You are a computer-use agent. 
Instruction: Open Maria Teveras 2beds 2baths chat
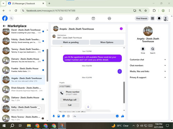(23, 118)
